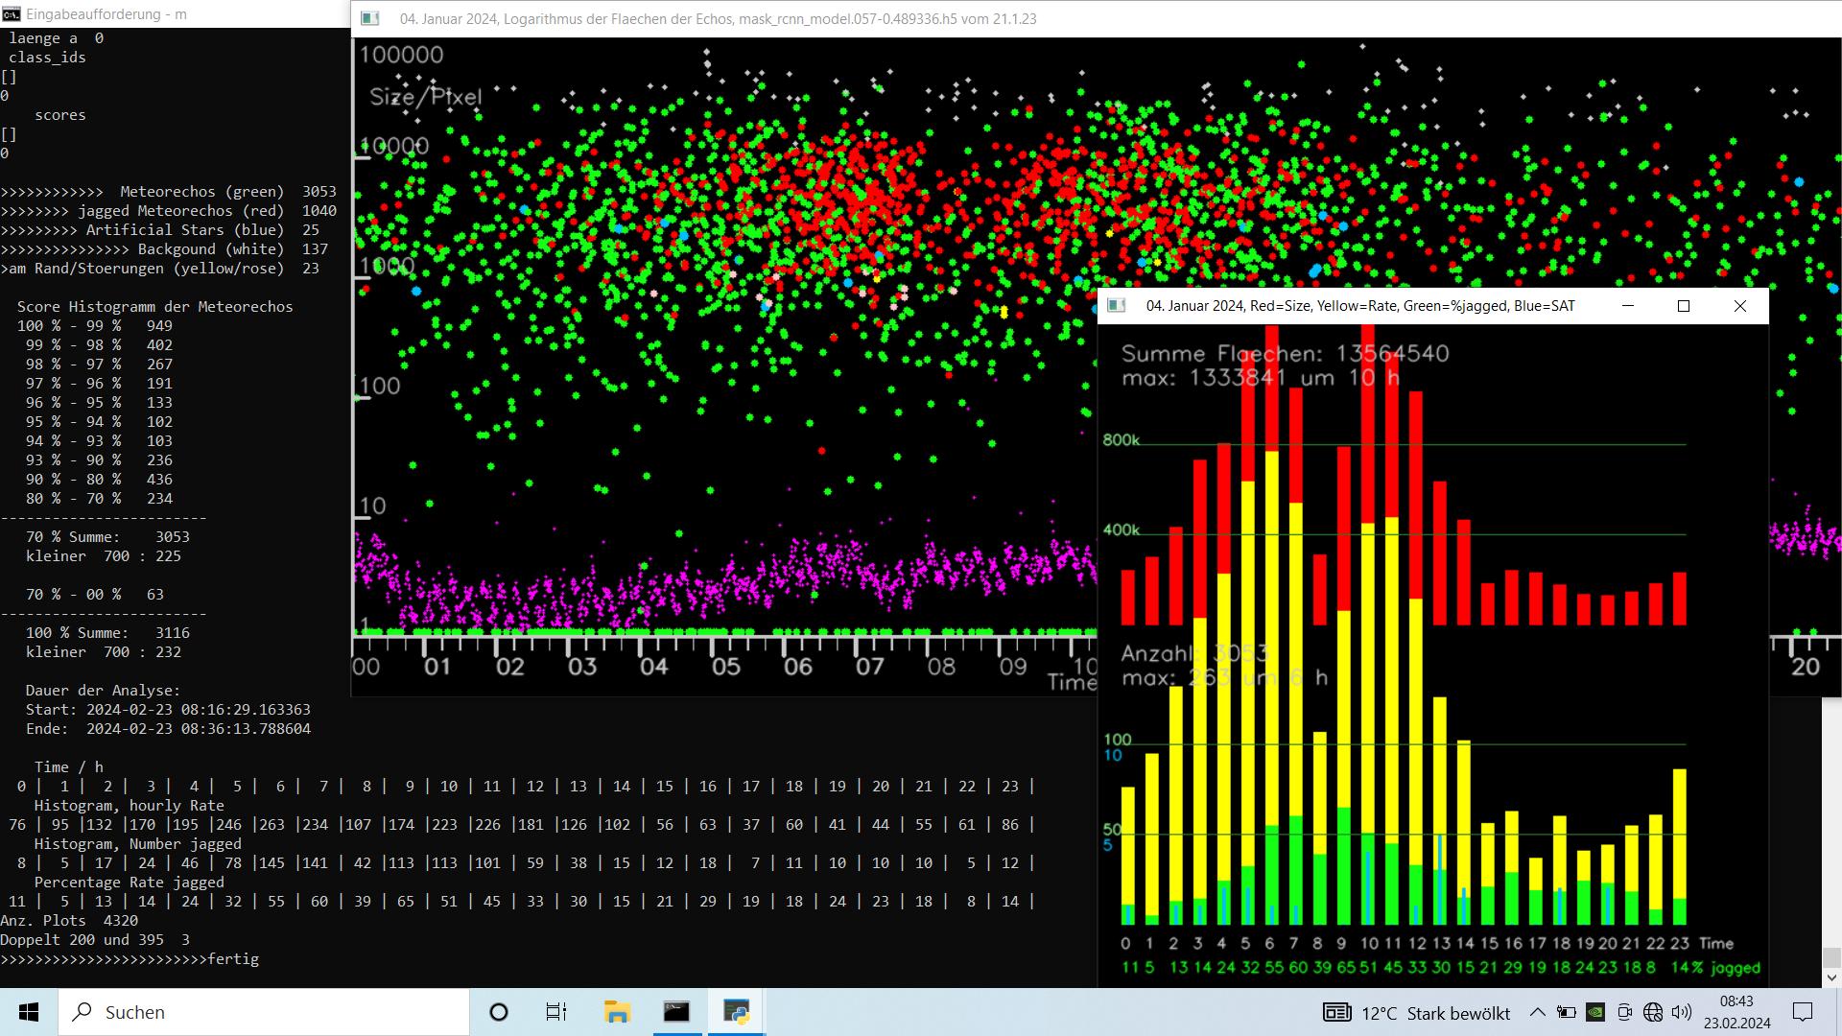Open File Explorer from the taskbar

[x=616, y=1012]
